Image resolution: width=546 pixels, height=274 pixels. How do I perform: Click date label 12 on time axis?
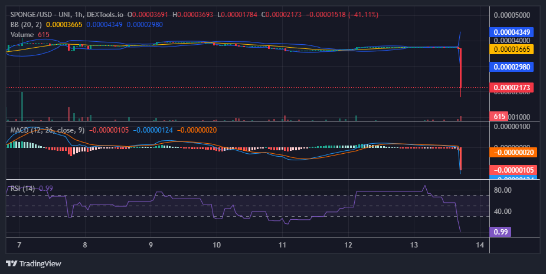coord(348,245)
